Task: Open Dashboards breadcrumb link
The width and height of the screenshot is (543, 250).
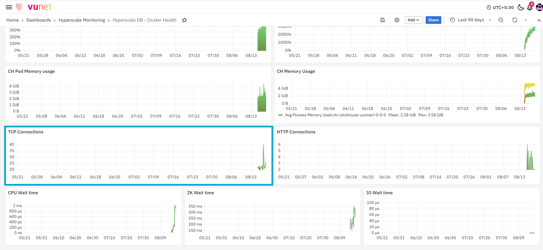Action: (x=38, y=20)
